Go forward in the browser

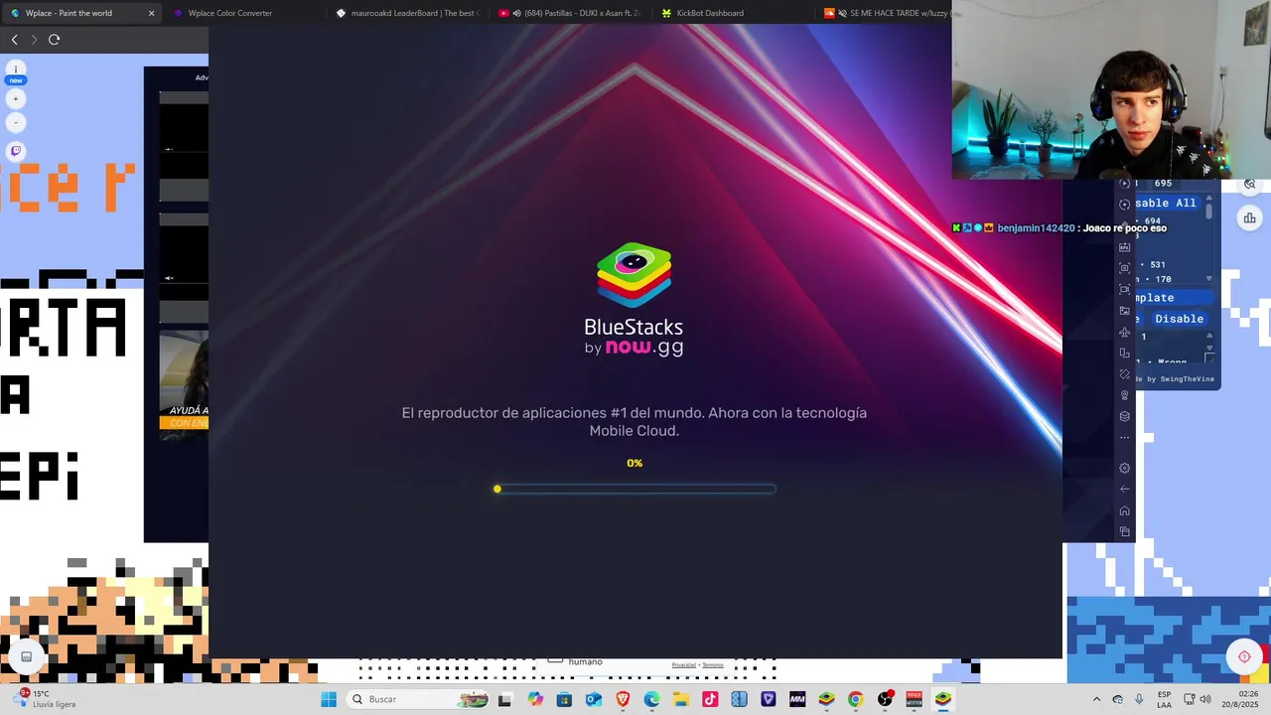pos(34,40)
